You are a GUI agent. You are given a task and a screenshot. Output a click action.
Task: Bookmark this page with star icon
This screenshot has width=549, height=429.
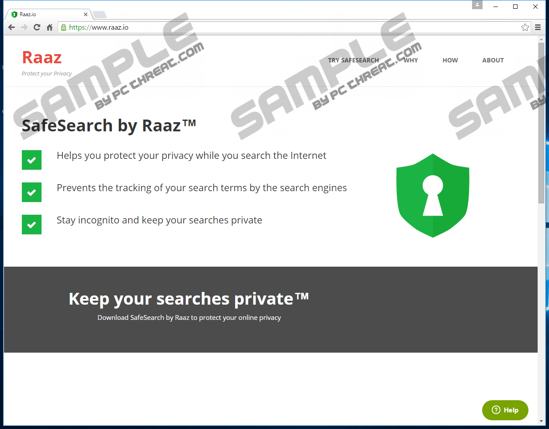pyautogui.click(x=525, y=27)
